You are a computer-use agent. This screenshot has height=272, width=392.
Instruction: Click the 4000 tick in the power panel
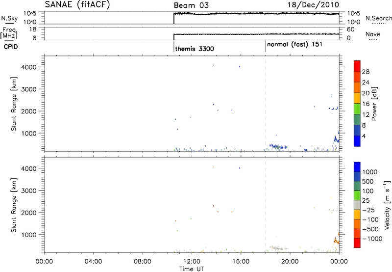coord(29,67)
